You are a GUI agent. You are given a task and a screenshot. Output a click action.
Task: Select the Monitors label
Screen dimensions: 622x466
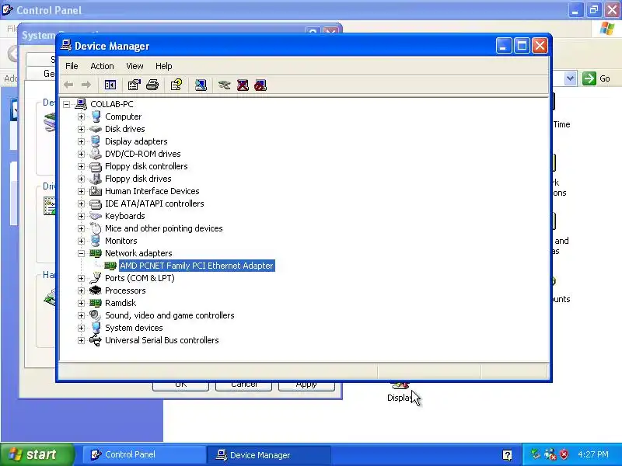pyautogui.click(x=121, y=241)
